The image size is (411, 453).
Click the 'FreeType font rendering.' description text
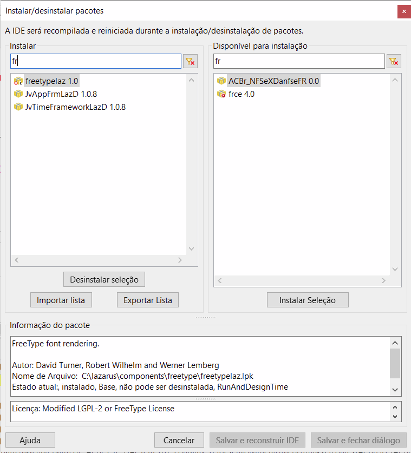click(x=55, y=344)
